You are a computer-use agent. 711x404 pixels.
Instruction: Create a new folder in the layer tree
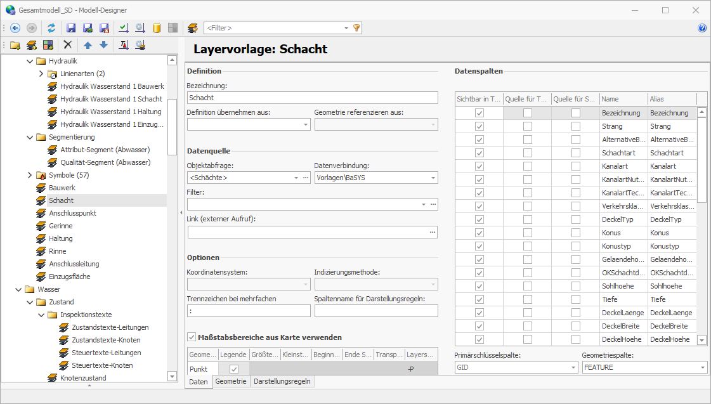pyautogui.click(x=14, y=44)
